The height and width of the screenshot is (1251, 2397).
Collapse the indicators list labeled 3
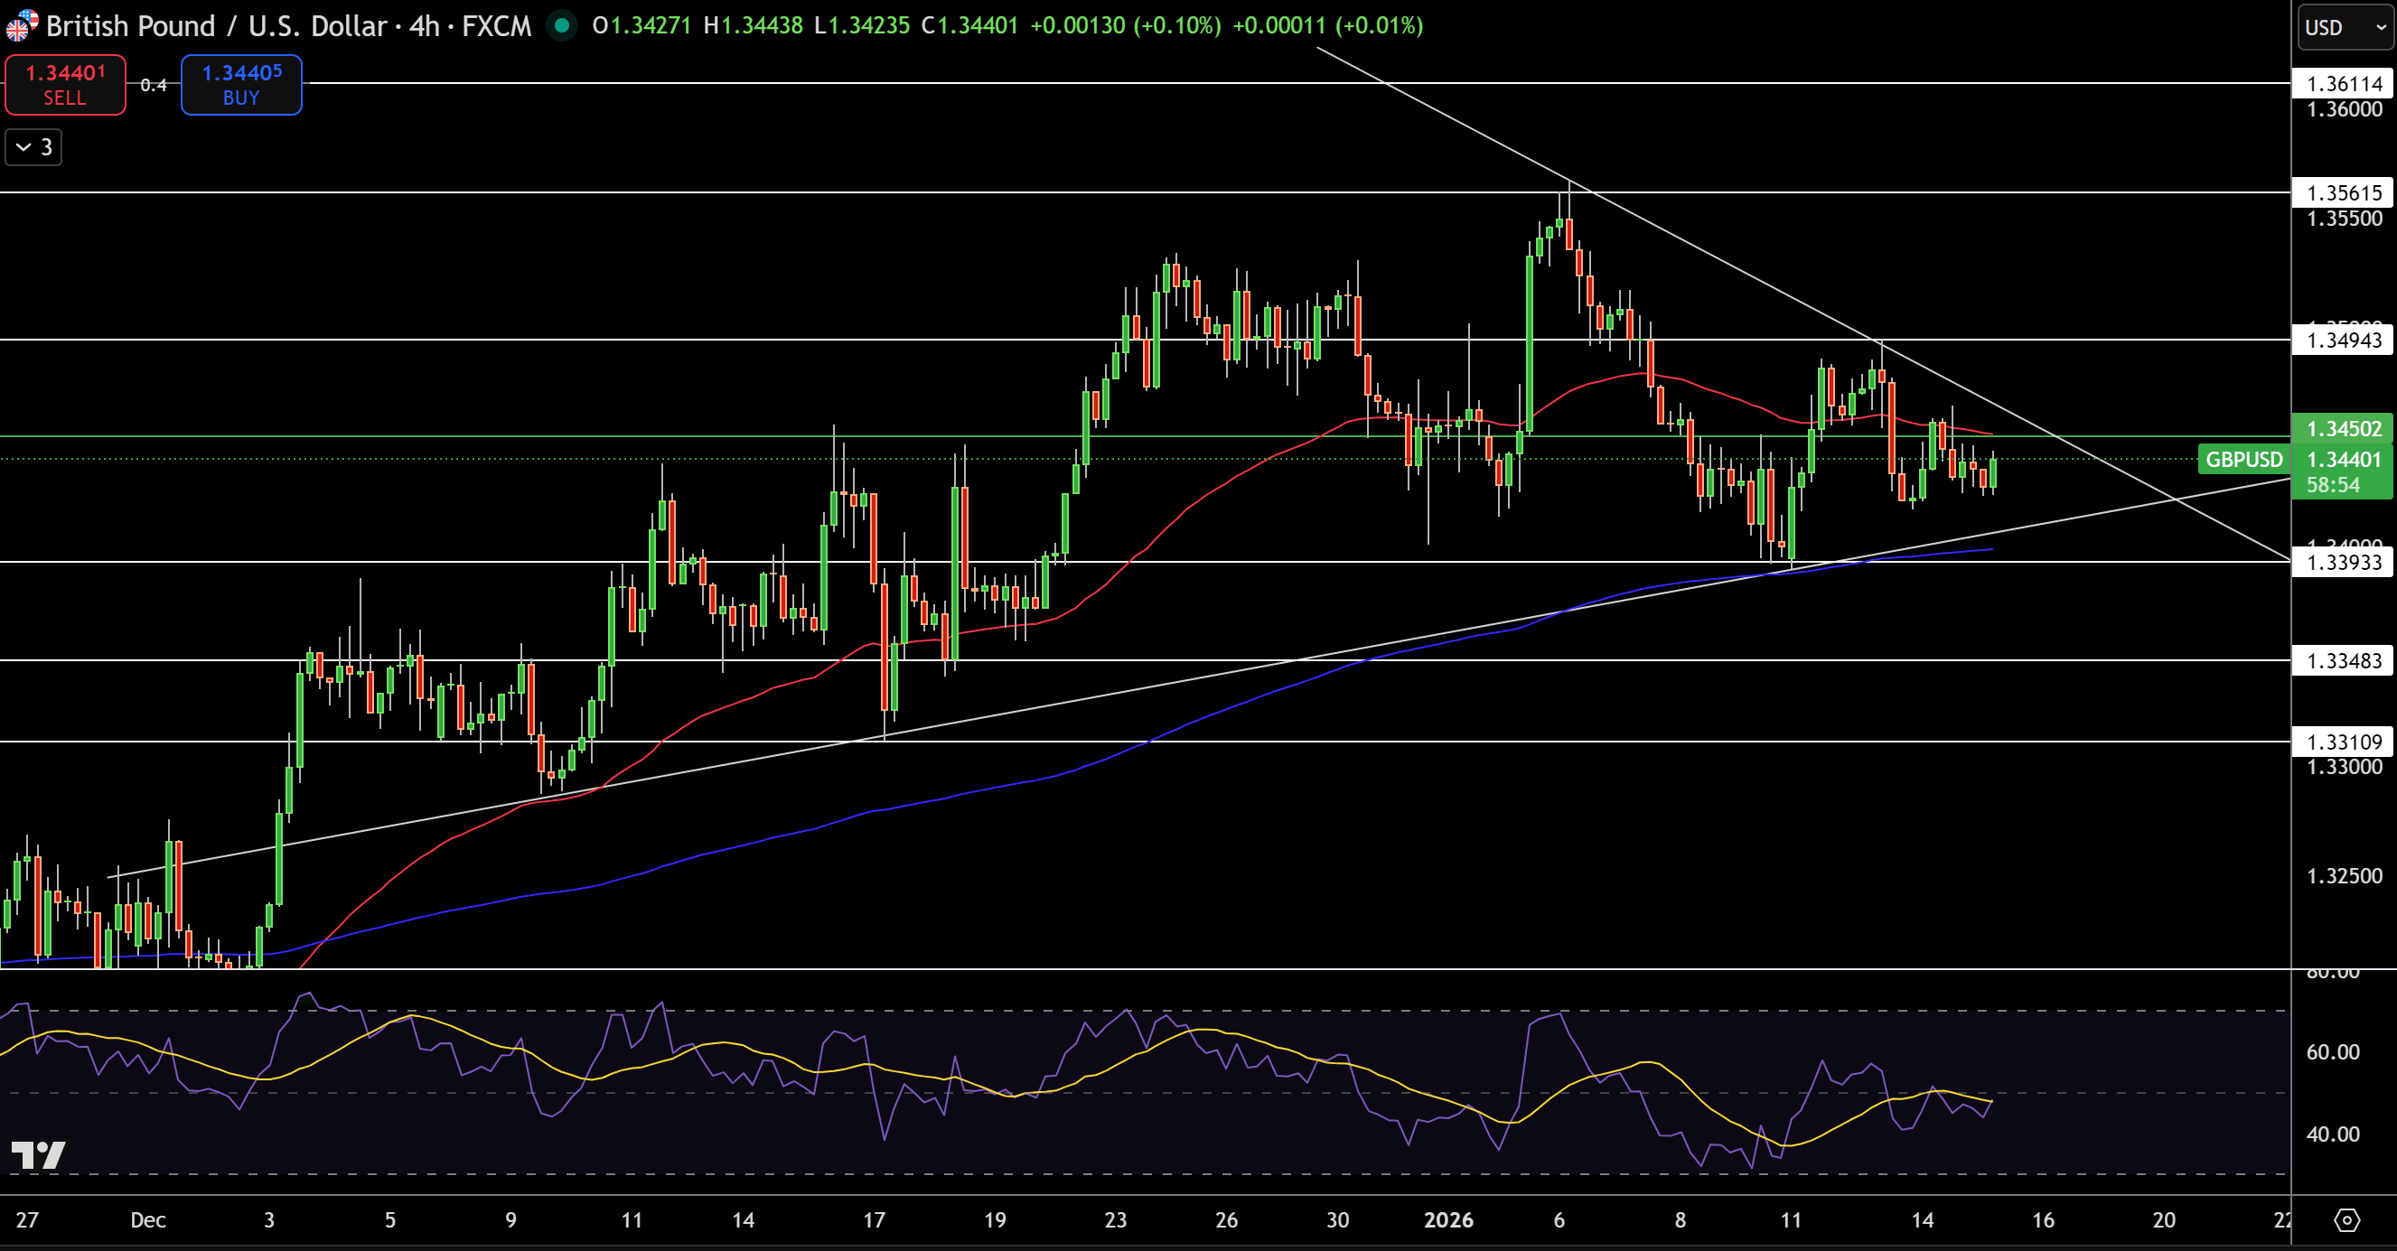point(33,146)
